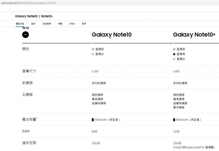Open the 效能表現 tab

pos(47,24)
